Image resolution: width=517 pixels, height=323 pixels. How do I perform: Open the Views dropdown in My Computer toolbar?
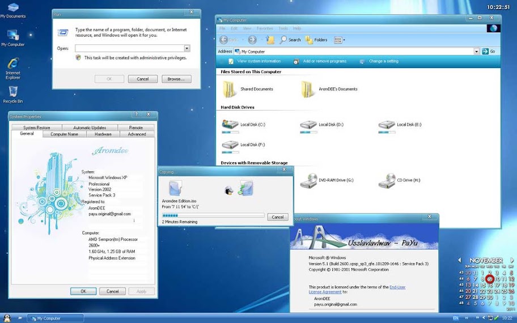coord(340,40)
